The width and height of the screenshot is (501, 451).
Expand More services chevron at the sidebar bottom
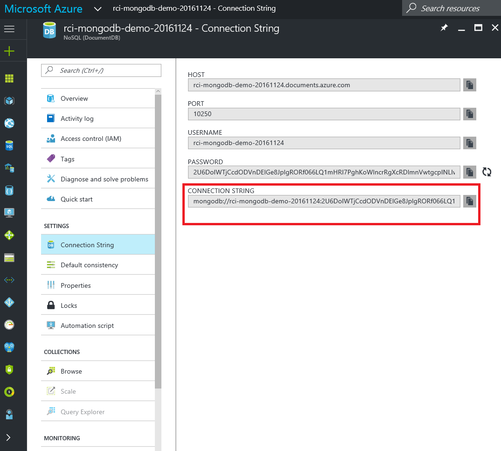8,437
